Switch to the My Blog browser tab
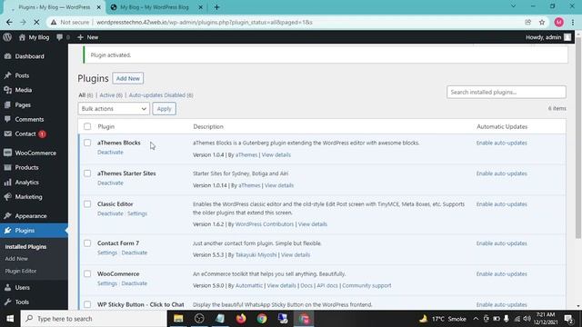Viewport: 582px width, 327px height. pos(156,7)
